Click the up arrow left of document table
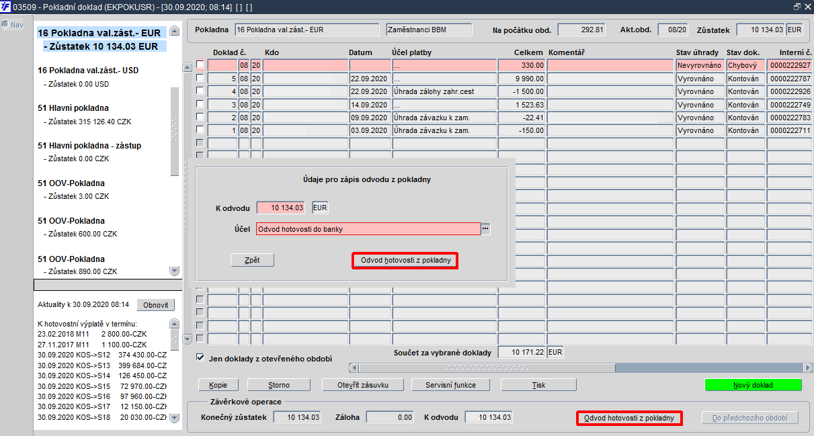 [x=188, y=66]
